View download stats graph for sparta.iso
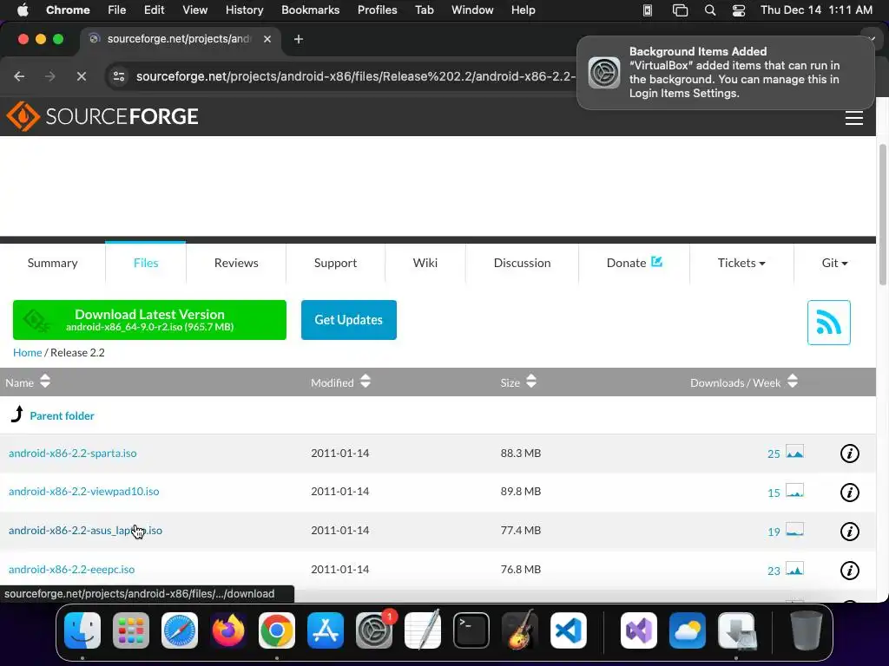The width and height of the screenshot is (889, 666). 794,452
